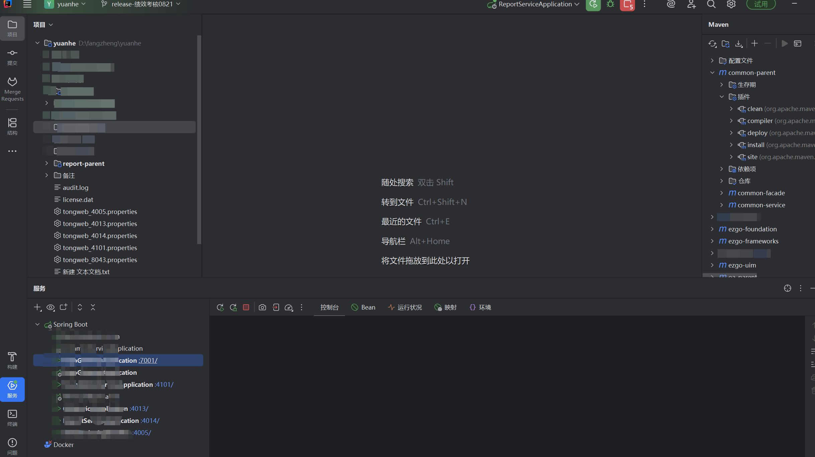
Task: Locate services crosshair icon in Services header
Action: click(x=788, y=288)
